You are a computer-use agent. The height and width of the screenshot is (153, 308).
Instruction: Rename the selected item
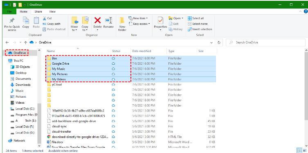point(108,22)
